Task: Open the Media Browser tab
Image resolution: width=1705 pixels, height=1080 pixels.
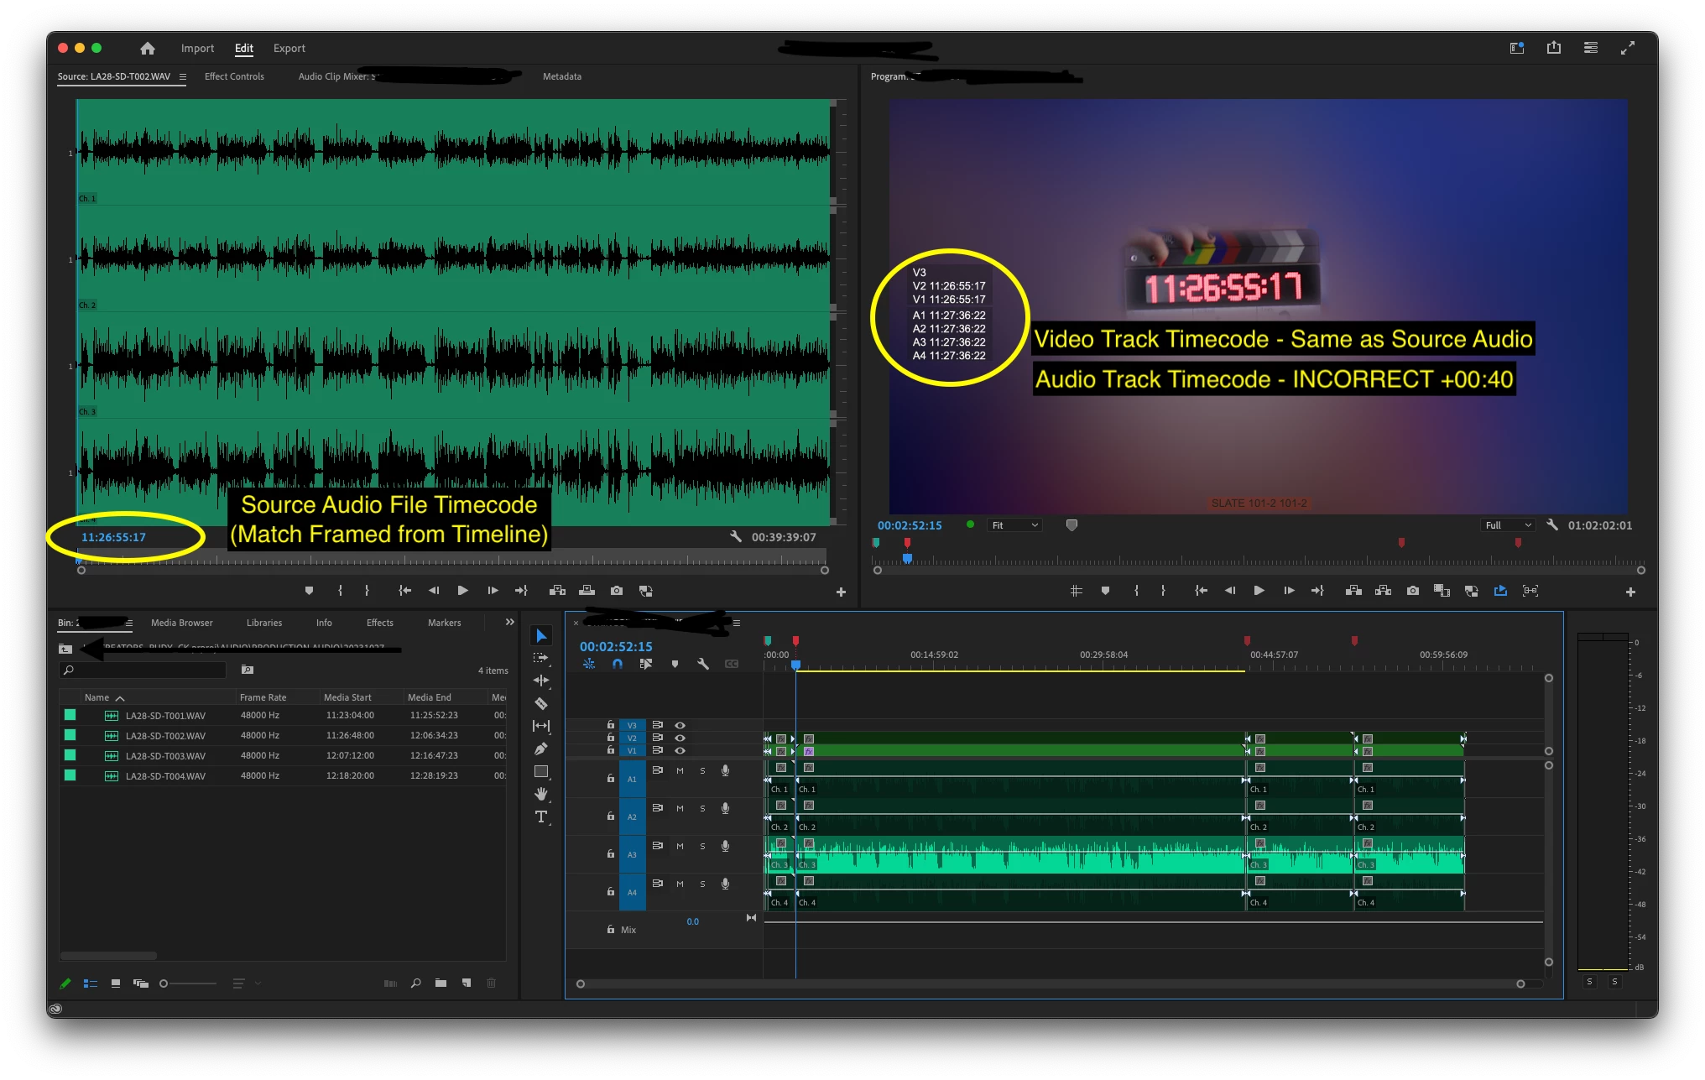Action: 181,623
